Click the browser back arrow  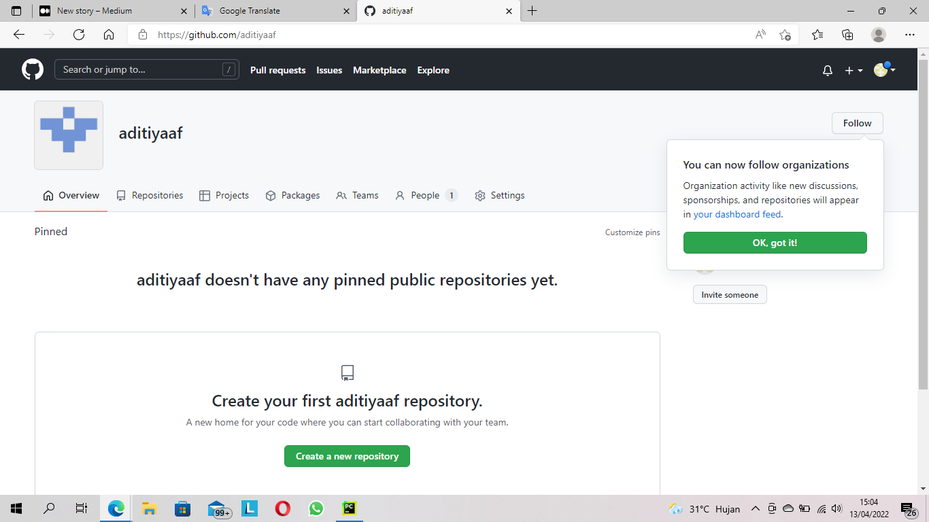[18, 34]
